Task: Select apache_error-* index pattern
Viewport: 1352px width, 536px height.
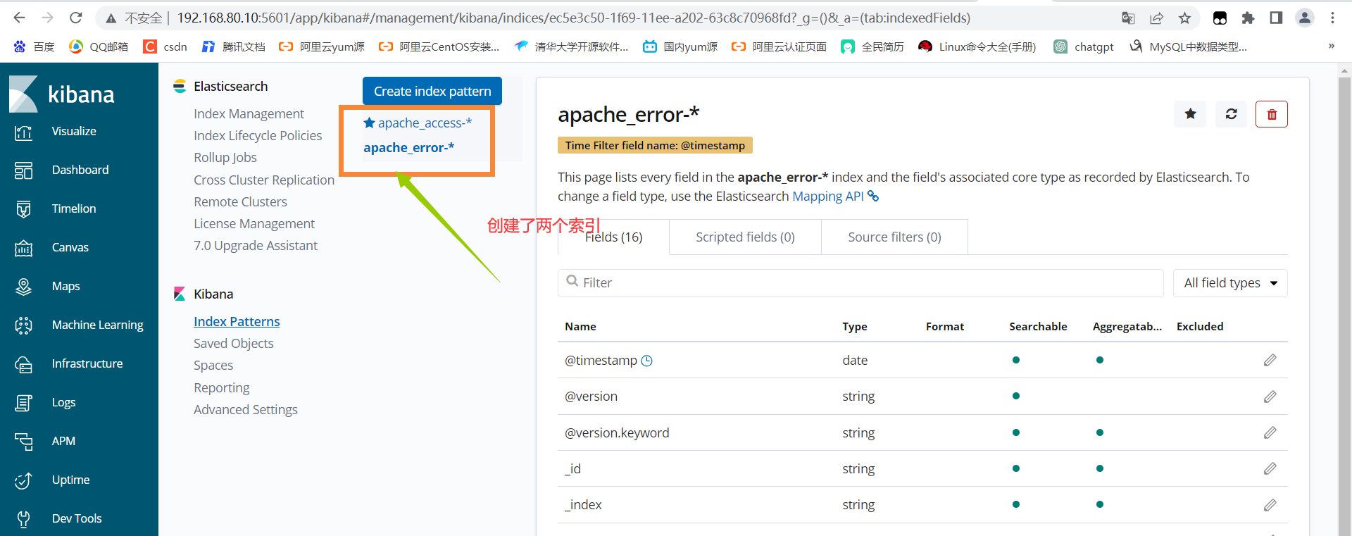Action: coord(408,148)
